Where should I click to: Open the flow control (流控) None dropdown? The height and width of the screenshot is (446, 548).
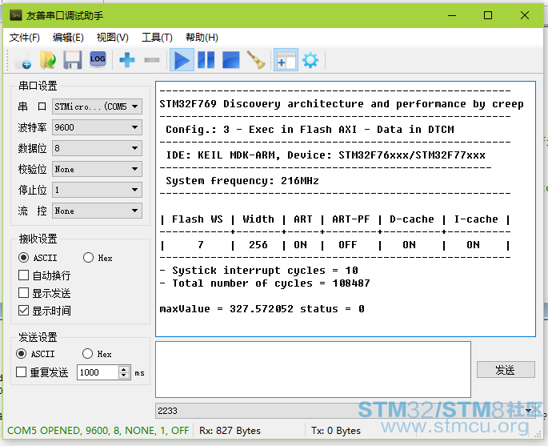pos(97,211)
